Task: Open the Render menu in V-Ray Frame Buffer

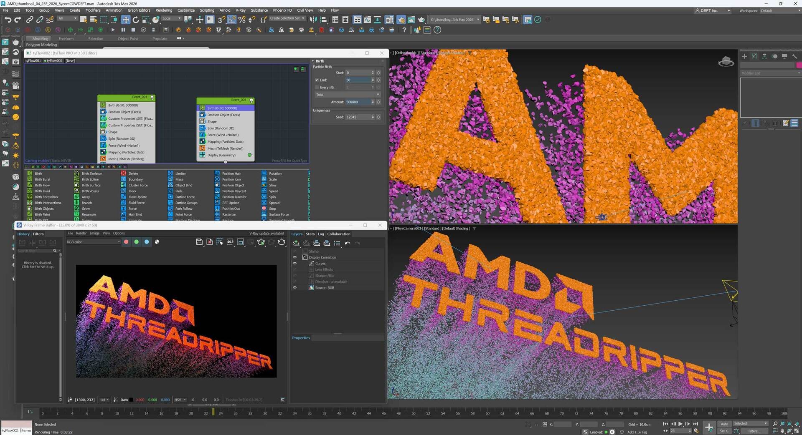Action: pyautogui.click(x=81, y=234)
